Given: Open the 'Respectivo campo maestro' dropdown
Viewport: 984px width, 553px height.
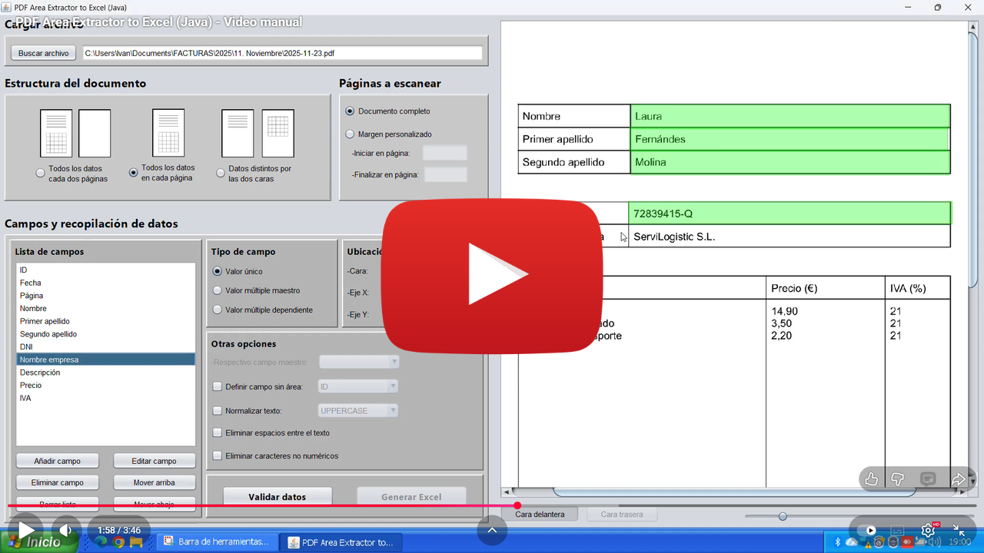Looking at the screenshot, I should [359, 362].
